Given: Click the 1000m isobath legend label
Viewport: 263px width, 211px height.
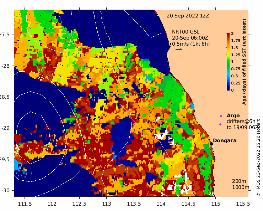Looking at the screenshot, I should (241, 187).
